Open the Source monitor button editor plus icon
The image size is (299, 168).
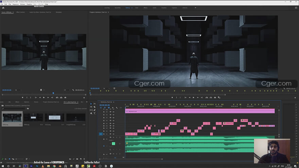click(84, 98)
